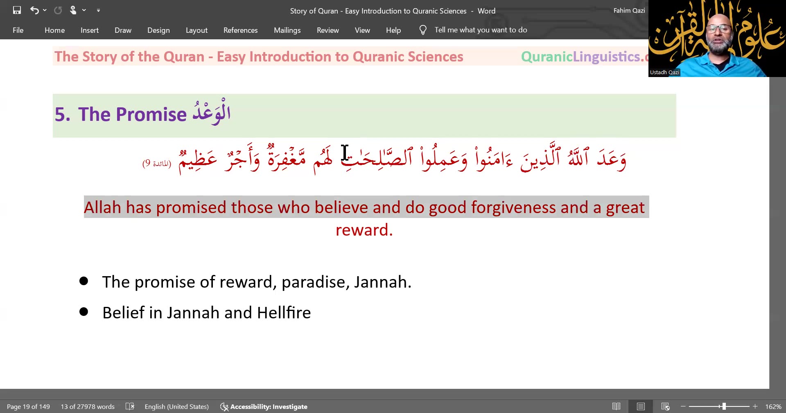
Task: Decrease zoom with the minus button
Action: click(683, 406)
